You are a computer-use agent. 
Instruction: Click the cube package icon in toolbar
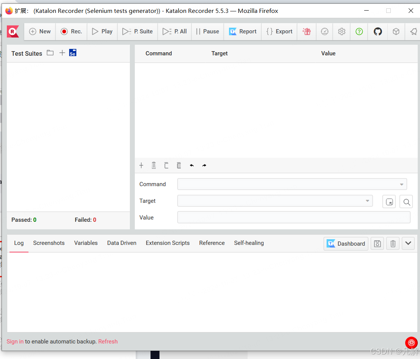[396, 31]
